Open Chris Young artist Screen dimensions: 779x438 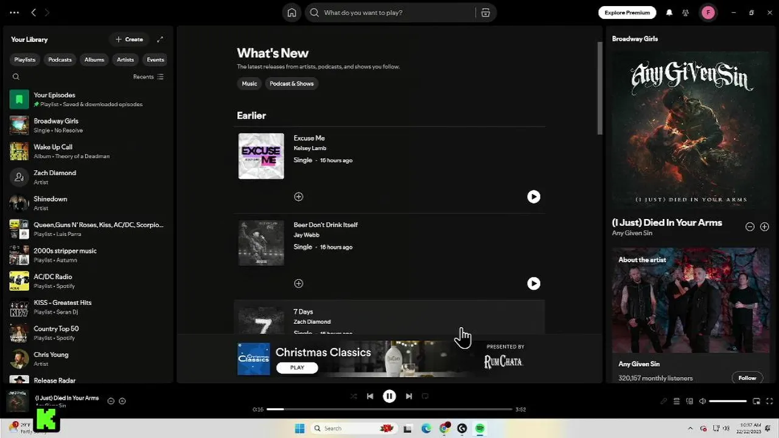(88, 359)
